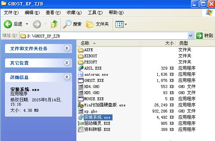The width and height of the screenshot is (215, 141).
Task: Select the EZBOOT folder icon
Action: click(81, 56)
